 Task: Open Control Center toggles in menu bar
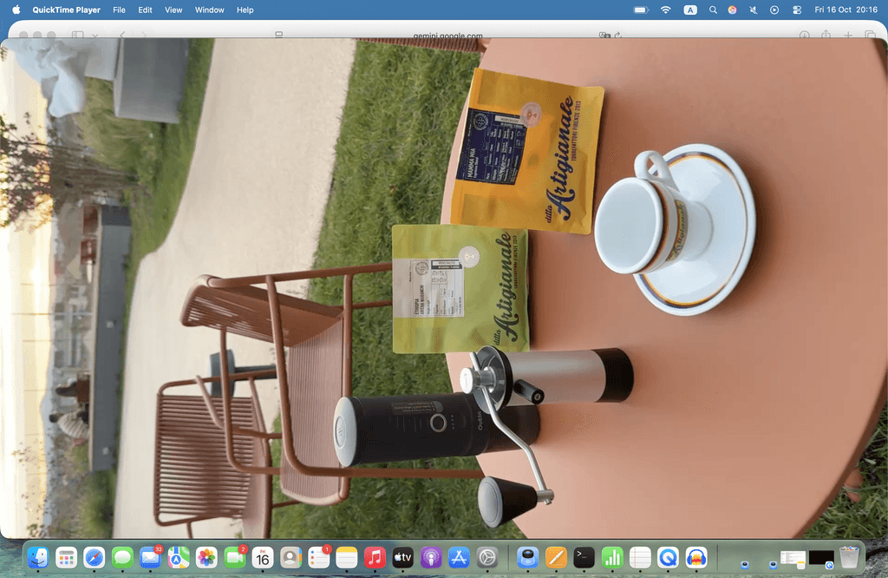tap(797, 10)
